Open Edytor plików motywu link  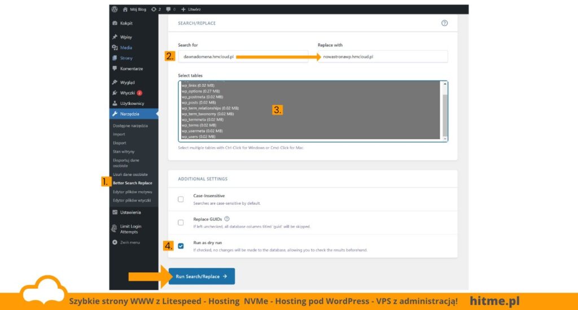coord(132,192)
